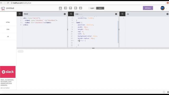Edit the Untitled project title
Image resolution: width=169 pixels, height=95 pixels.
10,8
